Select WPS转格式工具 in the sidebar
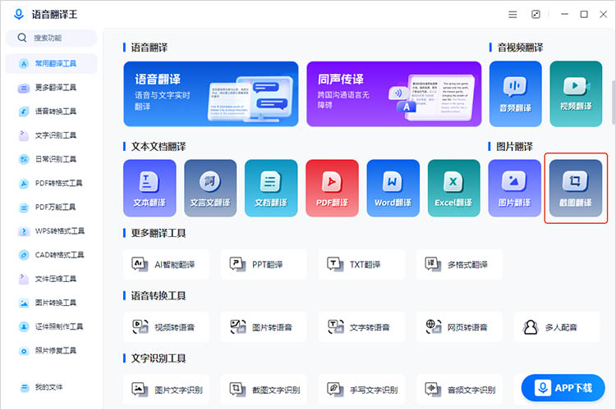The height and width of the screenshot is (410, 616). (51, 231)
